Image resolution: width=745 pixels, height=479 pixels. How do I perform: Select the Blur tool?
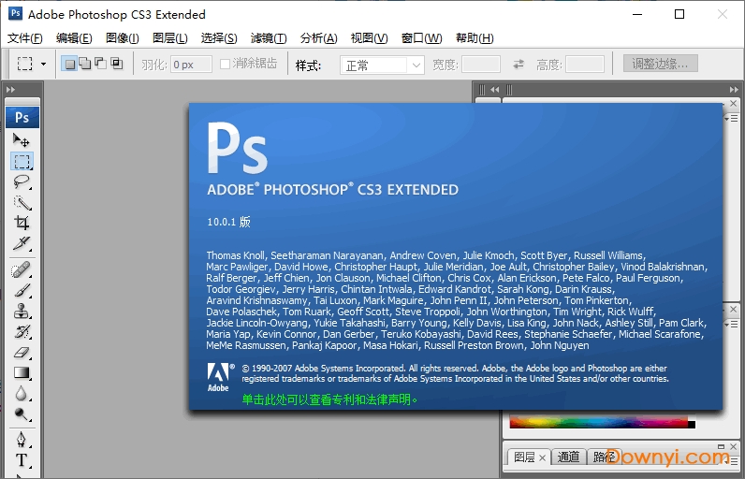[x=22, y=394]
